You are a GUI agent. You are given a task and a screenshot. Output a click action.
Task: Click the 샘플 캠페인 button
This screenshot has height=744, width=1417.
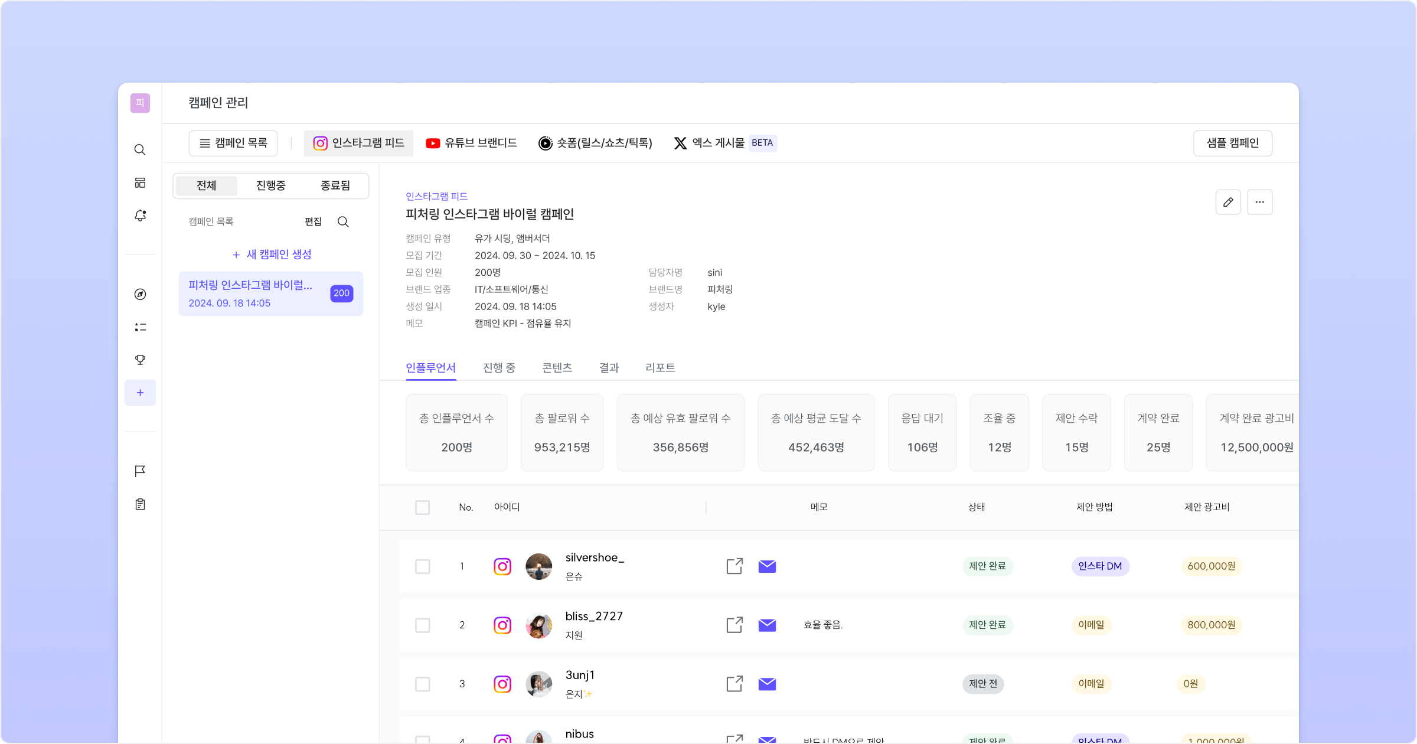(x=1232, y=143)
